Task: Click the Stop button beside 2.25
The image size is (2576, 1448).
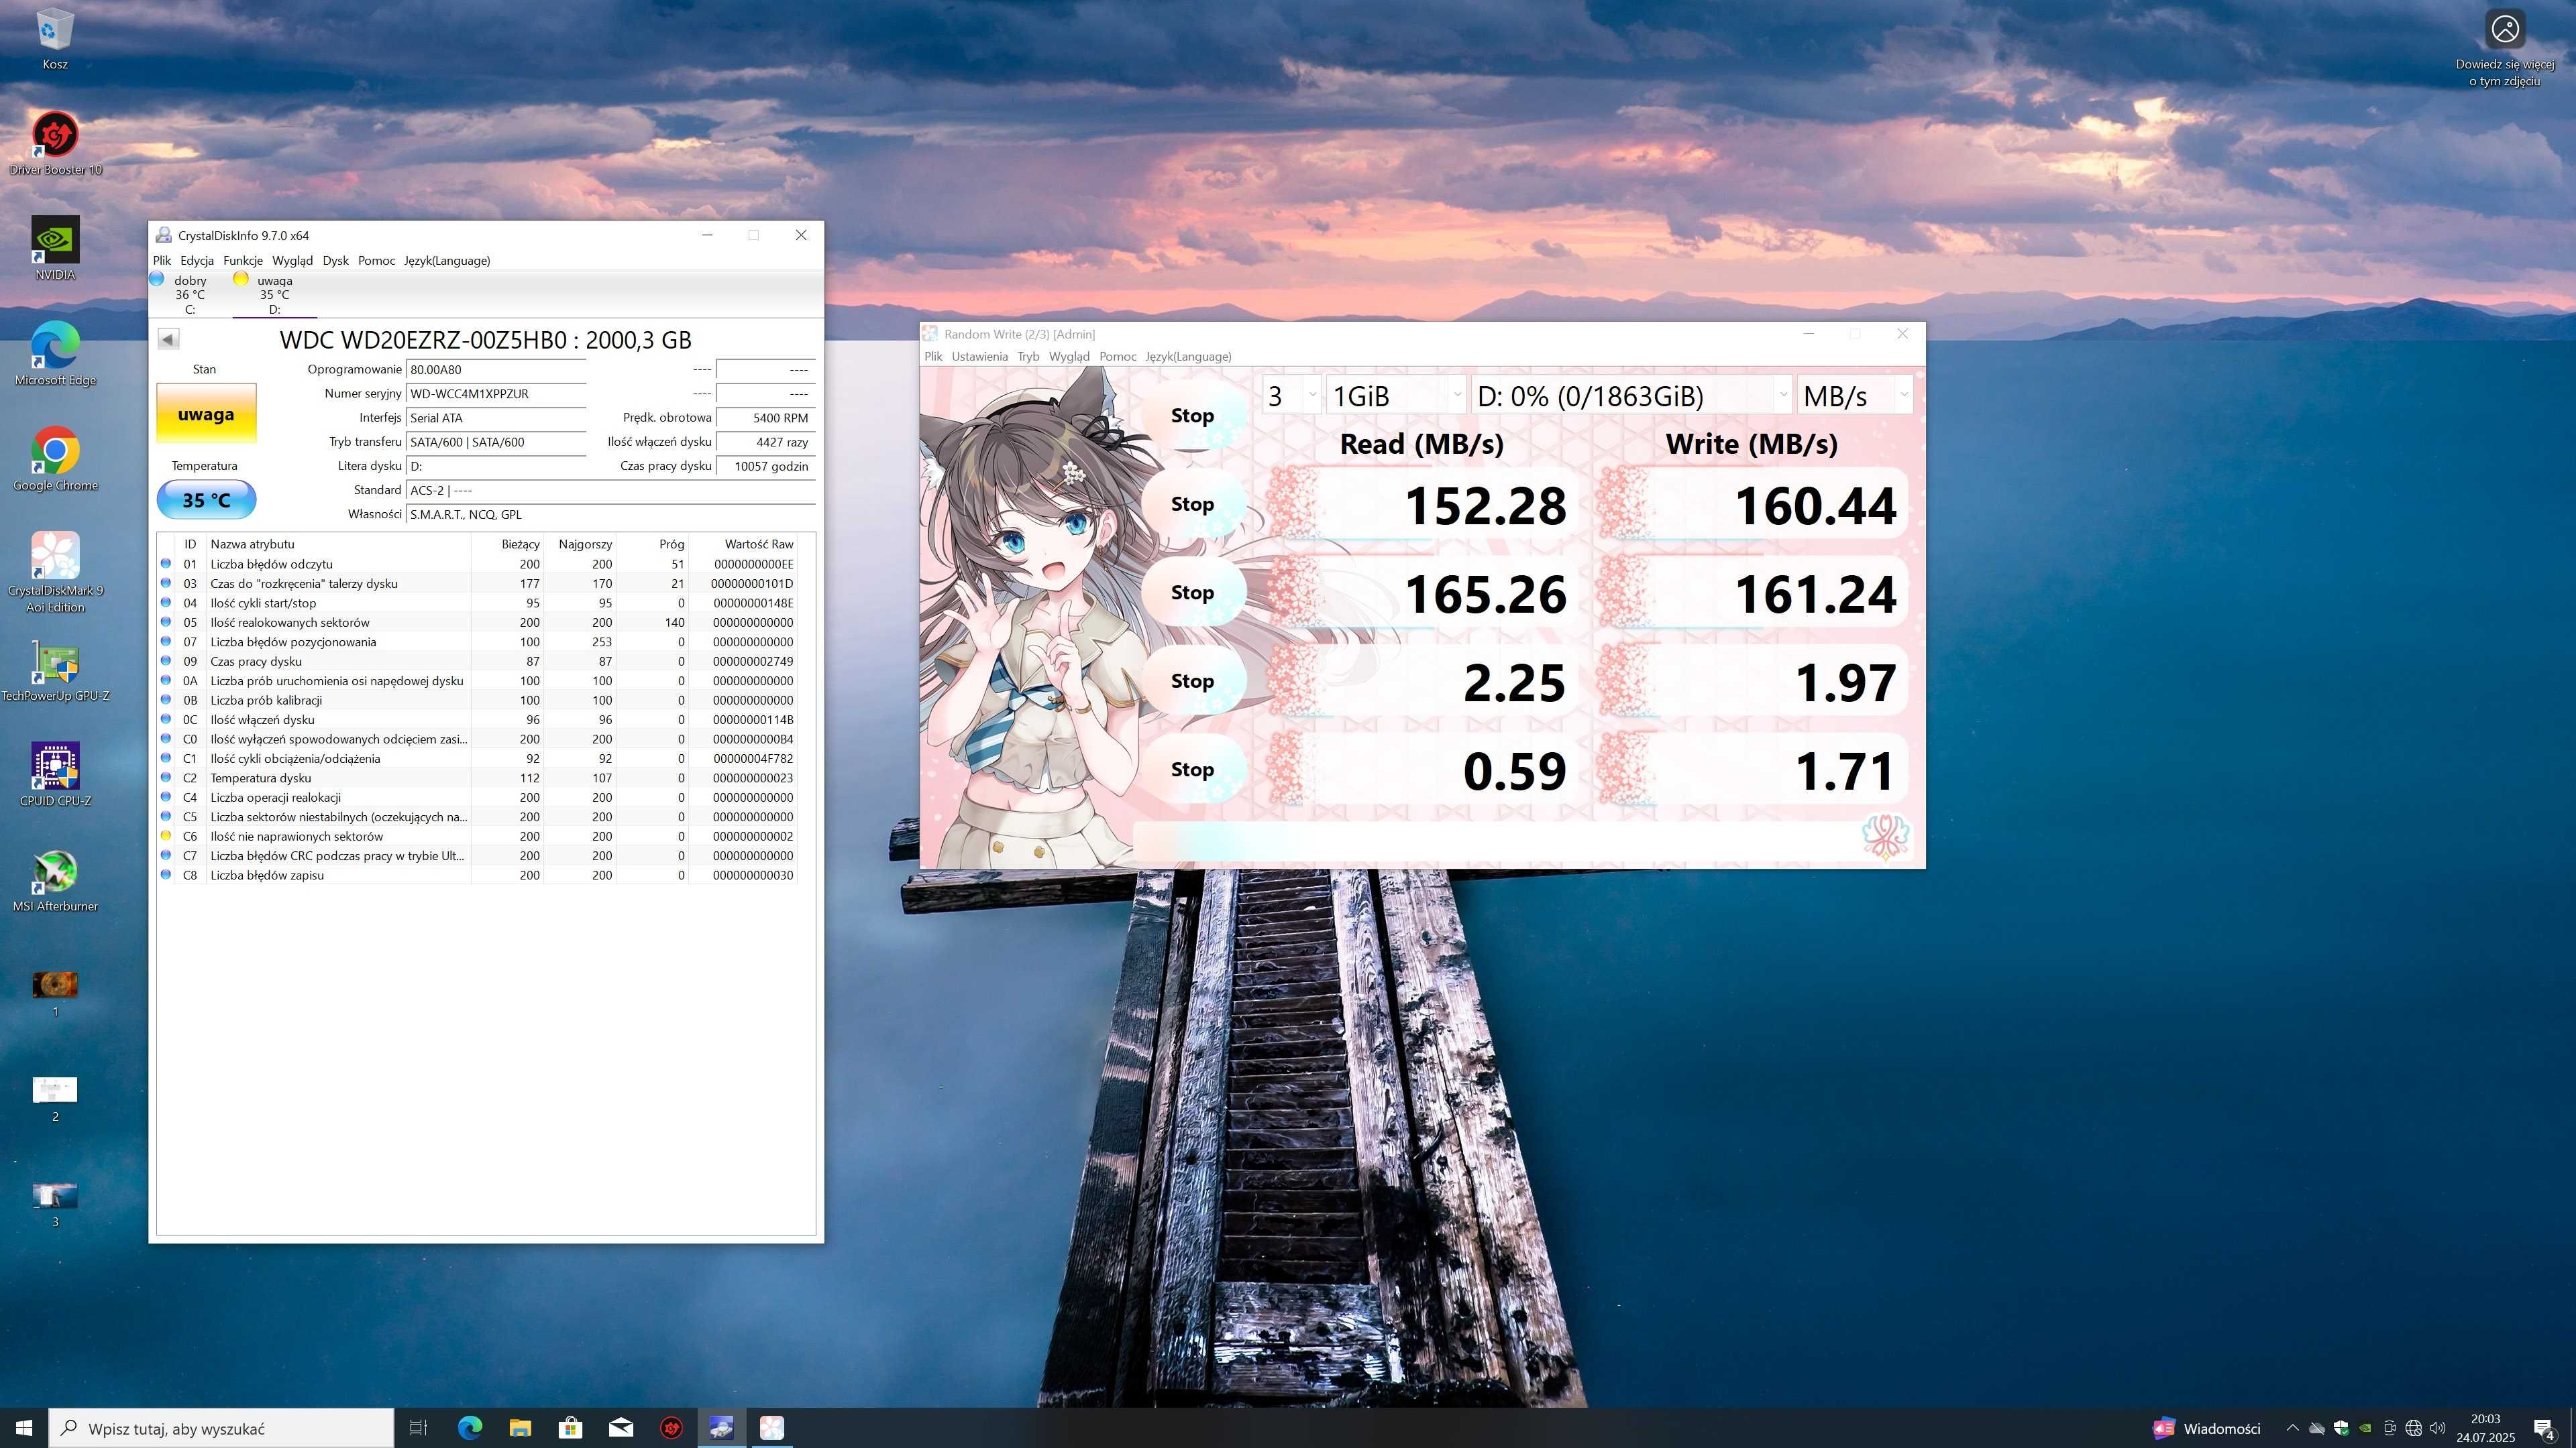Action: (x=1192, y=680)
